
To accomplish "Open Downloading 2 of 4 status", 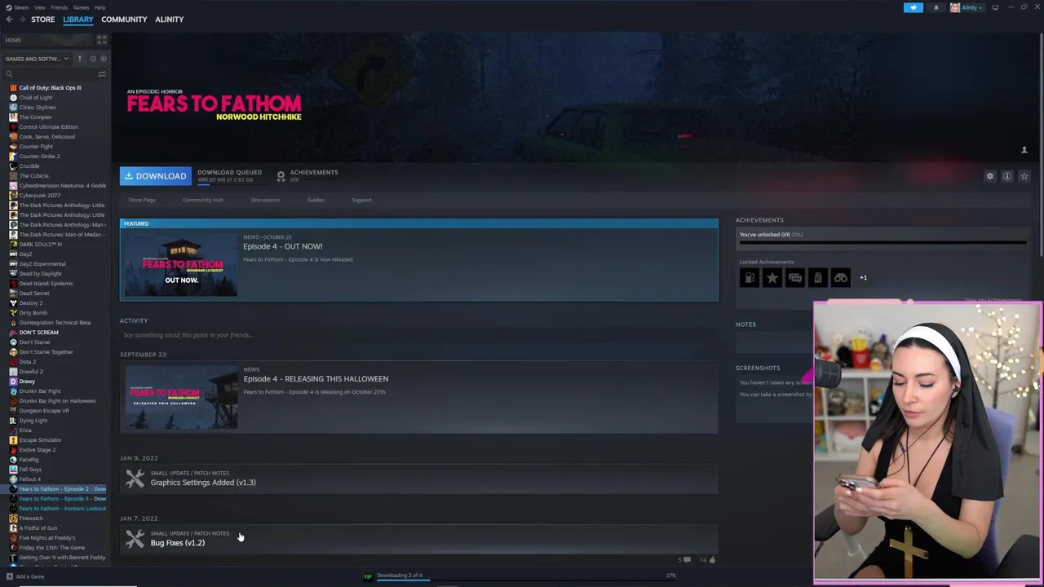I will [x=400, y=575].
